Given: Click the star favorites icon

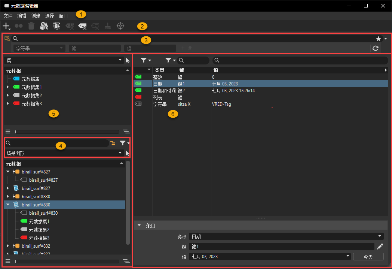Looking at the screenshot, I should pyautogui.click(x=379, y=39).
